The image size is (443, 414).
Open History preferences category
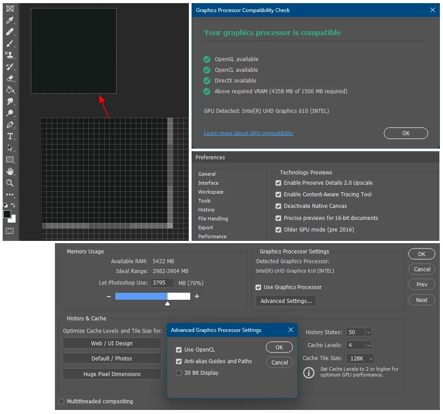click(x=206, y=210)
